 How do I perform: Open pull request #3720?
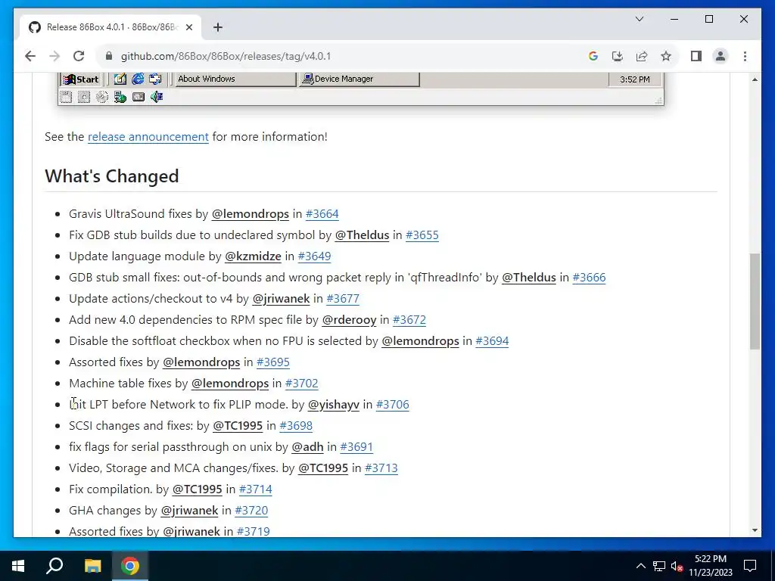251,511
